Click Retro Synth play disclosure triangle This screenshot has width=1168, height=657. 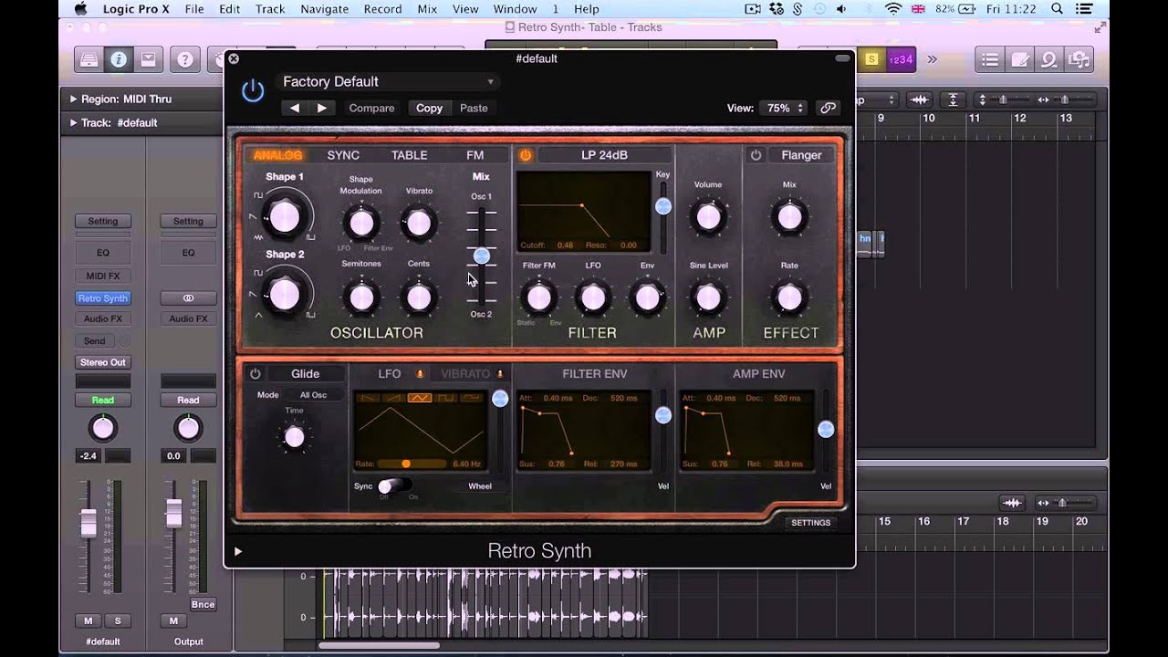(238, 551)
